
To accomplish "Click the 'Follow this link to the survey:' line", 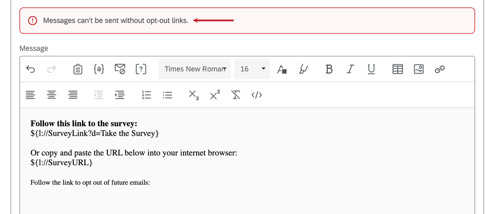I will pyautogui.click(x=84, y=123).
